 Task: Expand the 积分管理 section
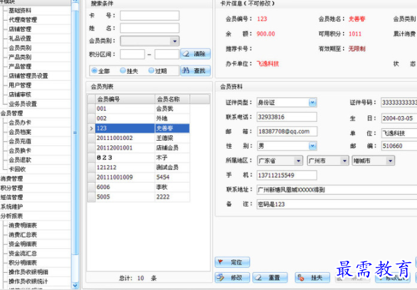coord(11,188)
